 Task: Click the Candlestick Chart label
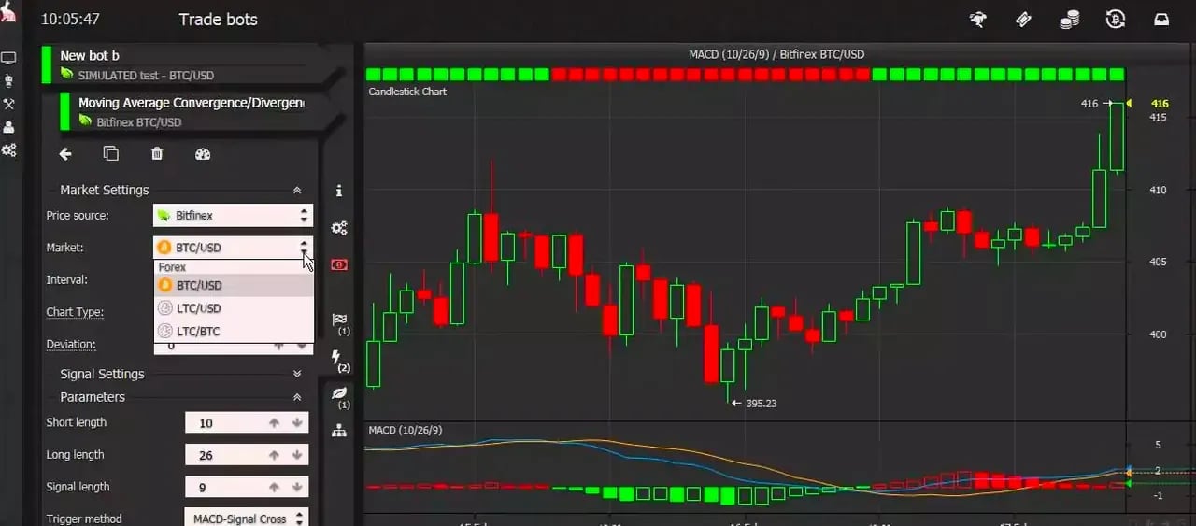pos(407,92)
